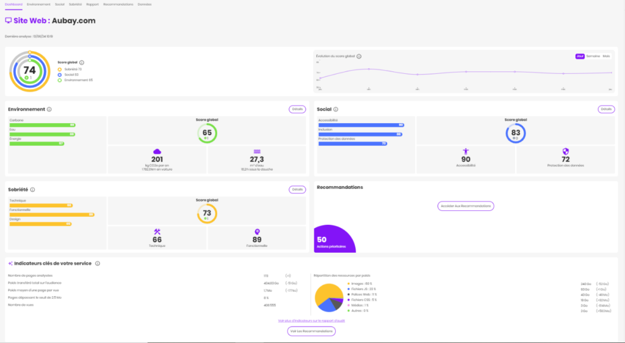Follow the link to more audit report indicators

click(x=312, y=320)
